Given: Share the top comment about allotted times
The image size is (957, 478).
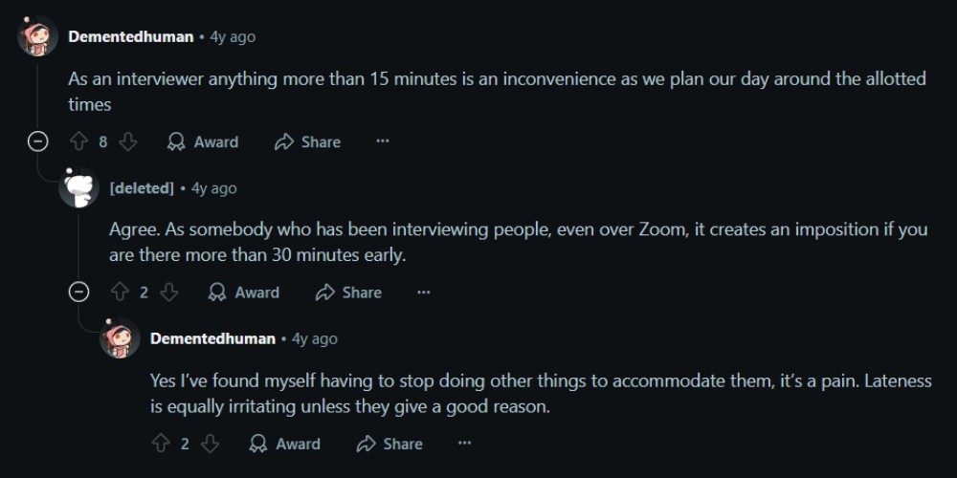Looking at the screenshot, I should click(x=307, y=142).
